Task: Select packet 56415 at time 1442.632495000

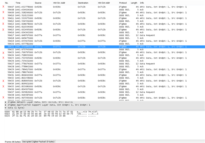Action: 105,29
